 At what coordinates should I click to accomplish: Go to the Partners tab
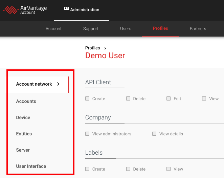pos(198,29)
